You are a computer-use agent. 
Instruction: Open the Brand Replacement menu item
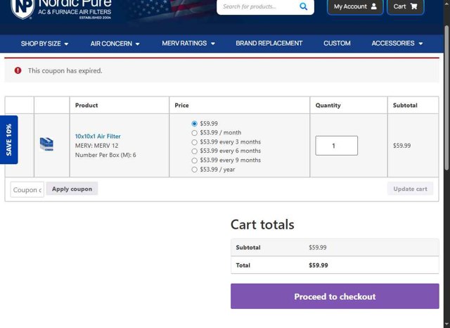tap(269, 44)
